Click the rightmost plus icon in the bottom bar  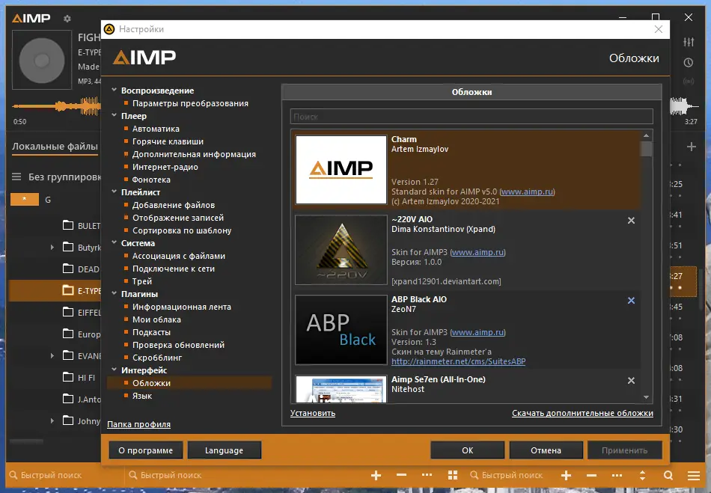(566, 475)
